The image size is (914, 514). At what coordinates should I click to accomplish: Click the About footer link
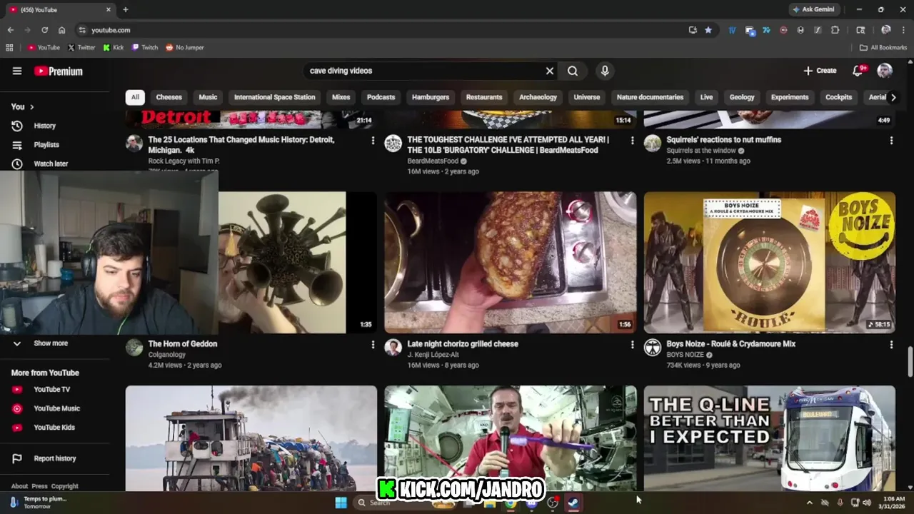coord(19,486)
